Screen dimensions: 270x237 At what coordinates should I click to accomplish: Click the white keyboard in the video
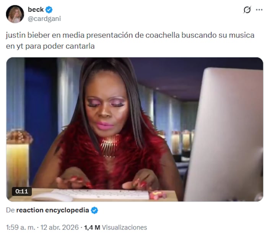pos(100,195)
